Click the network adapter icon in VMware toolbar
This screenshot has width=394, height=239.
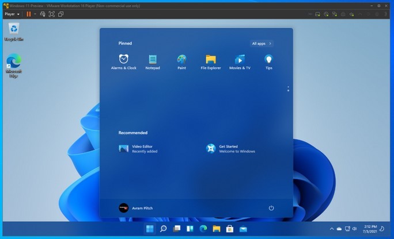pyautogui.click(x=335, y=14)
